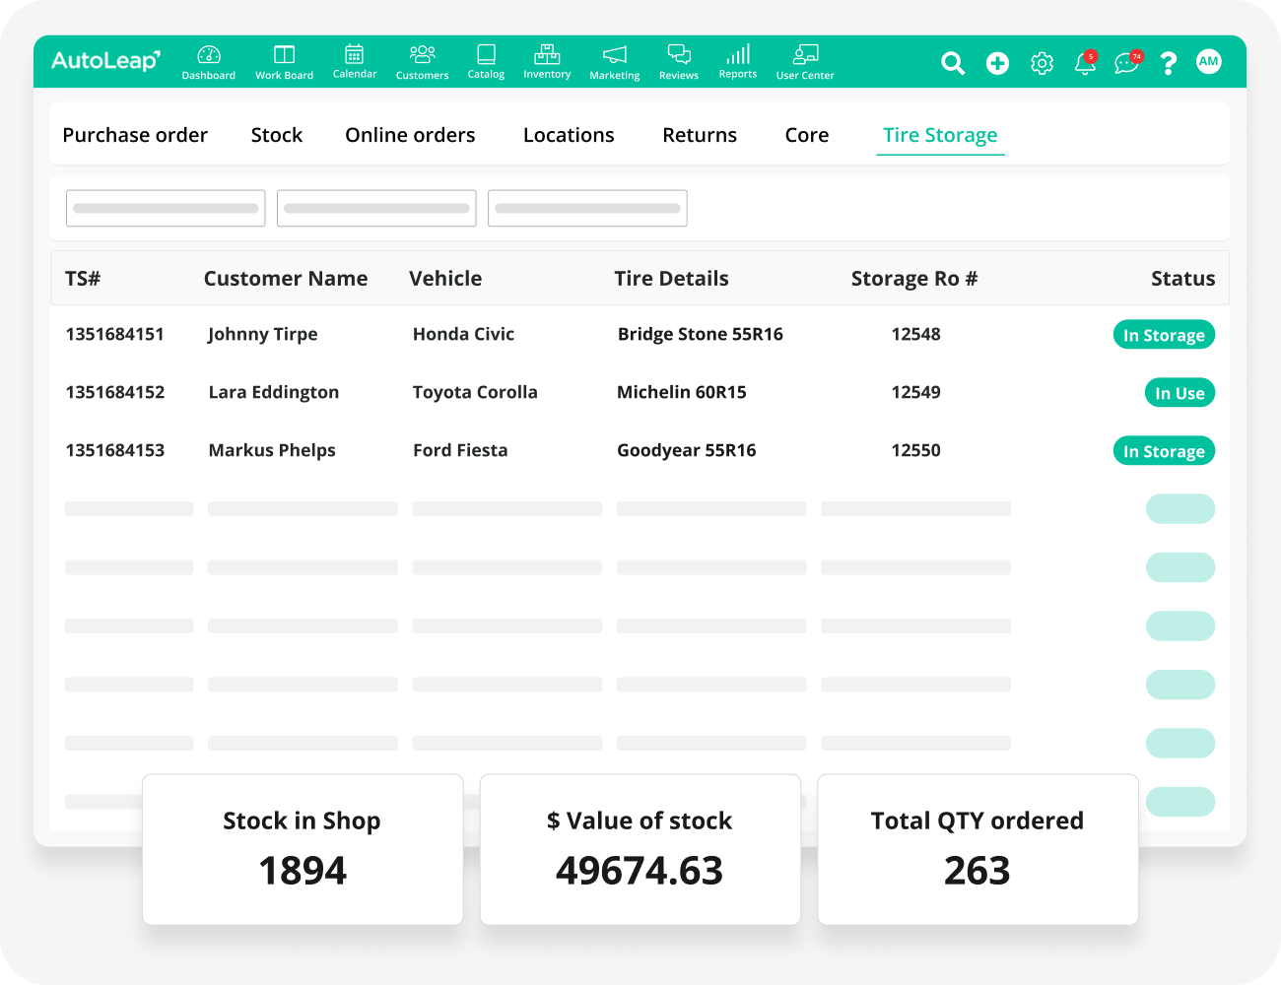Image resolution: width=1281 pixels, height=985 pixels.
Task: Switch to the Online orders tab
Action: [410, 135]
